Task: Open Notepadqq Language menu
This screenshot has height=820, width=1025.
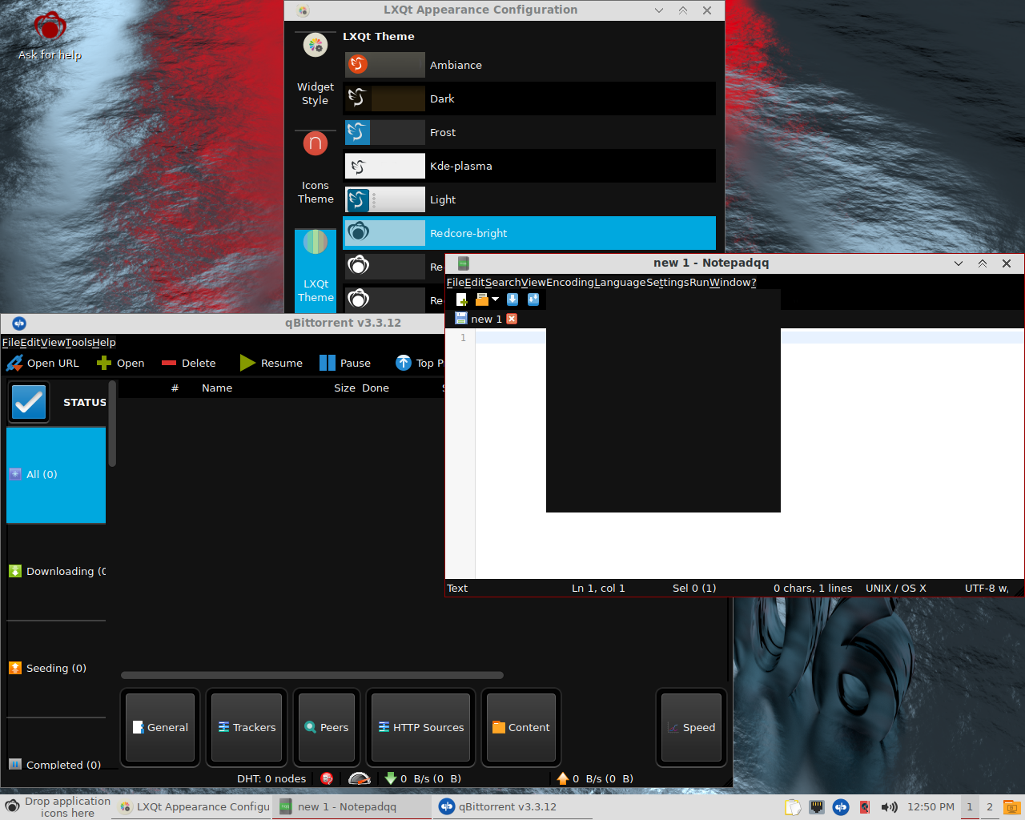Action: tap(620, 283)
